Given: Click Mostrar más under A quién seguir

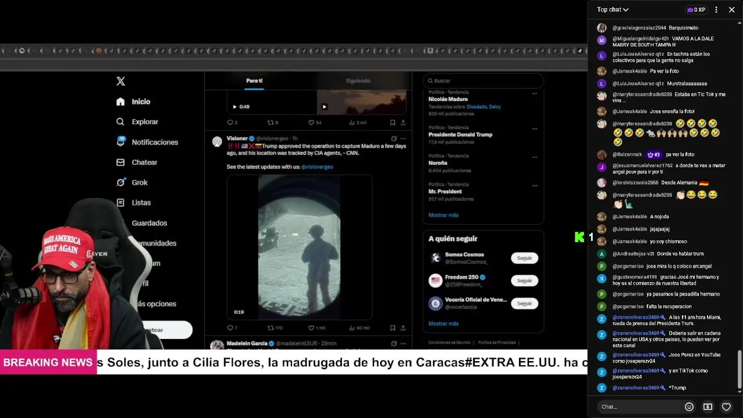Looking at the screenshot, I should pyautogui.click(x=443, y=324).
